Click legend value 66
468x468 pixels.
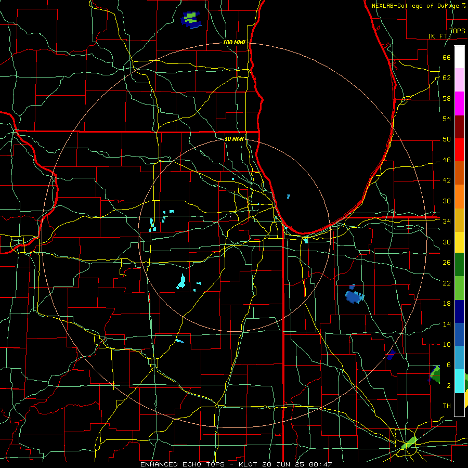447,57
